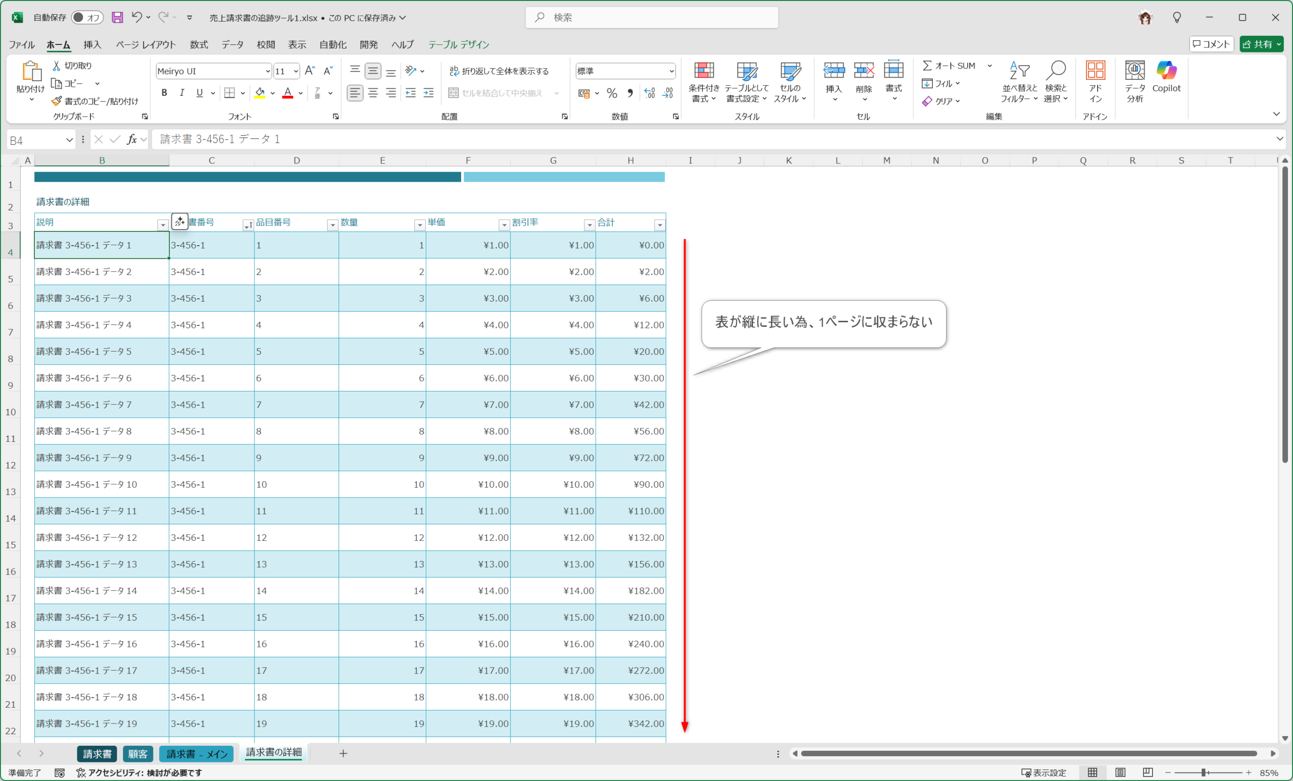The height and width of the screenshot is (781, 1293).
Task: Toggle Middle vertical alignment
Action: (373, 70)
